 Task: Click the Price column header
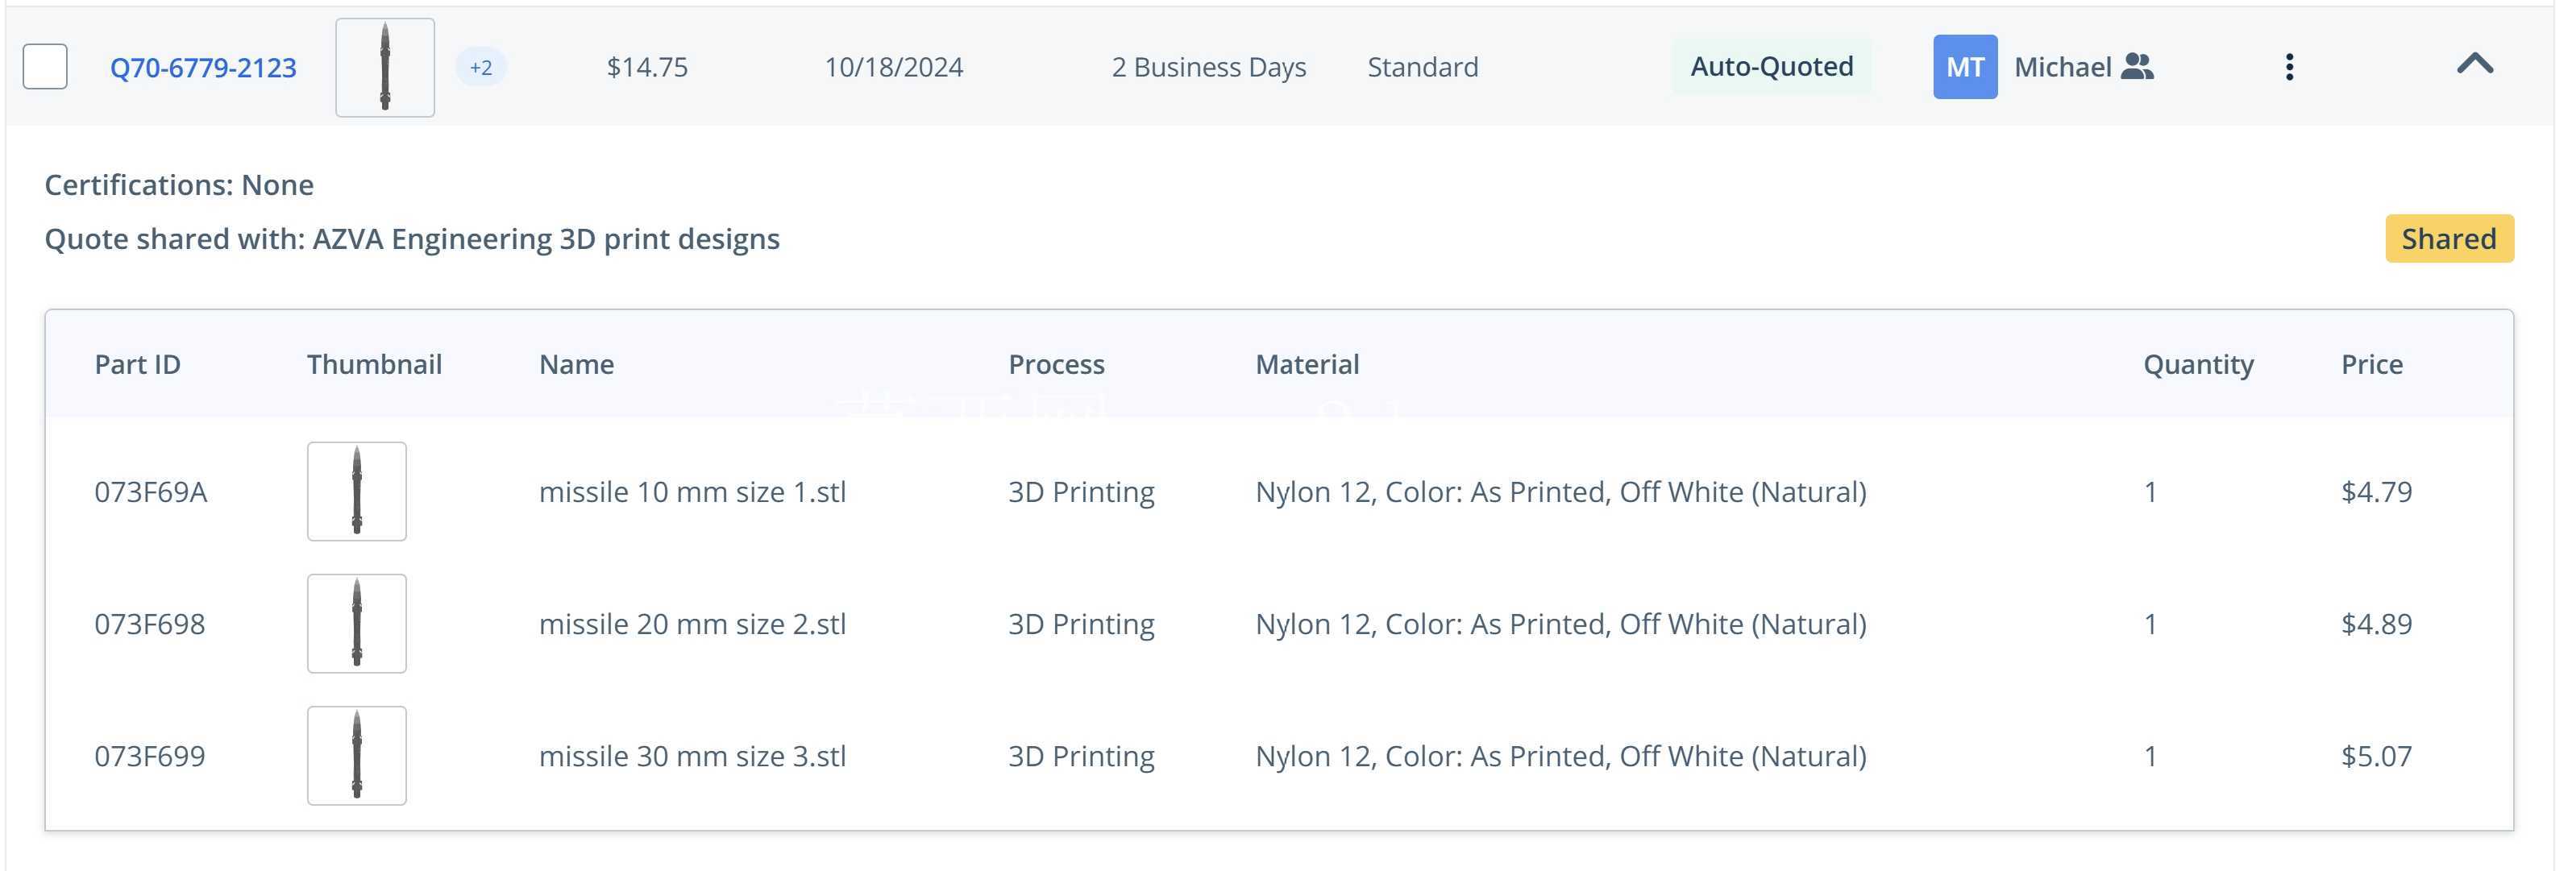point(2371,364)
